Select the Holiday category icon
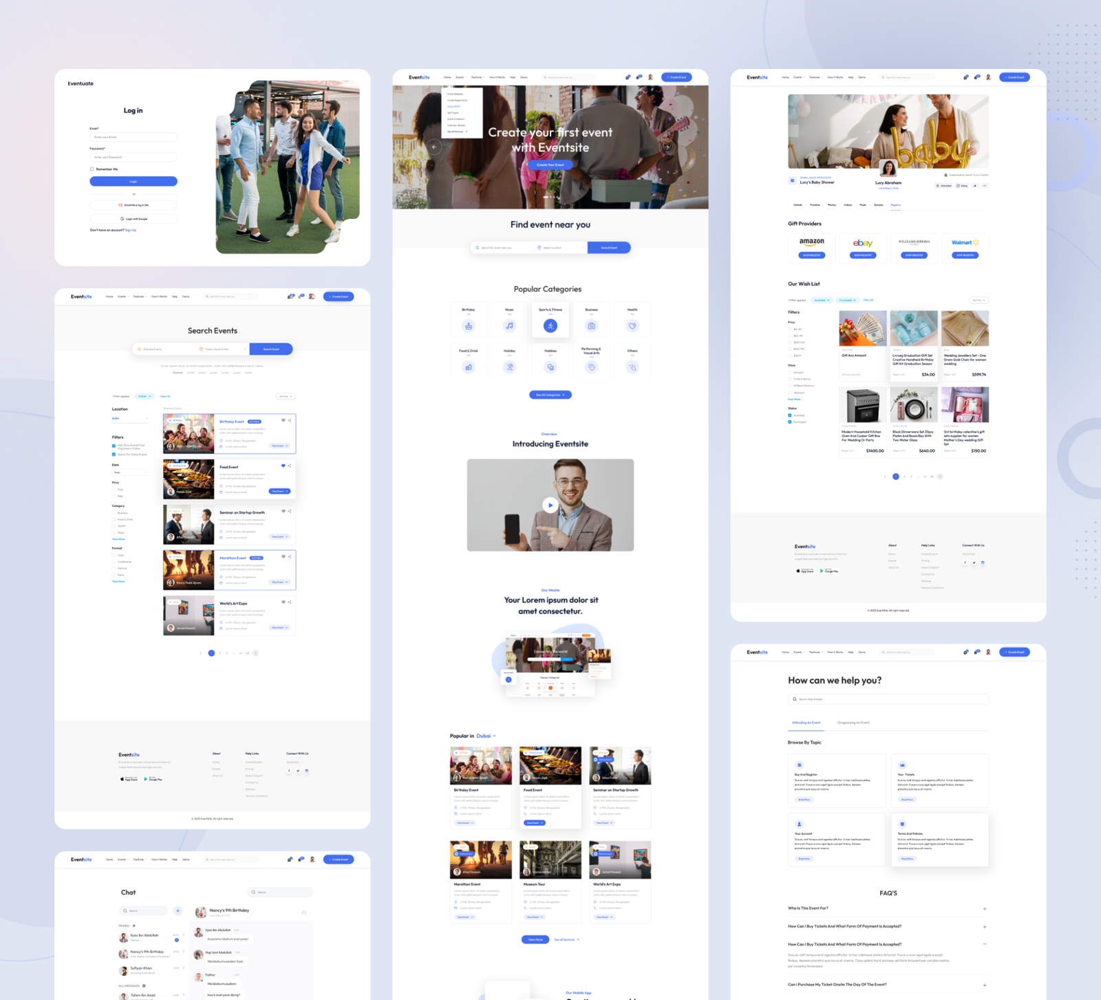The height and width of the screenshot is (1000, 1101). (509, 367)
